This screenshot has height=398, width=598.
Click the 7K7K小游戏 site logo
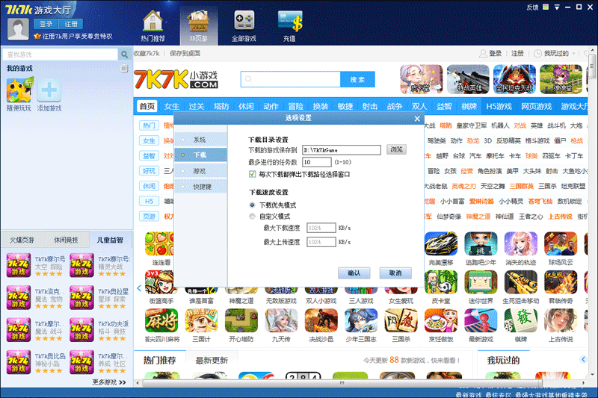tap(176, 79)
